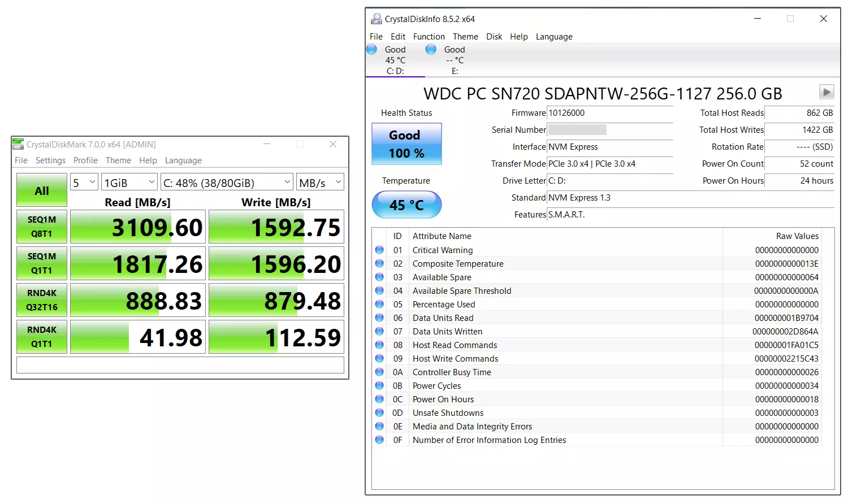Select the E: disk status orb
The image size is (848, 504).
(431, 49)
